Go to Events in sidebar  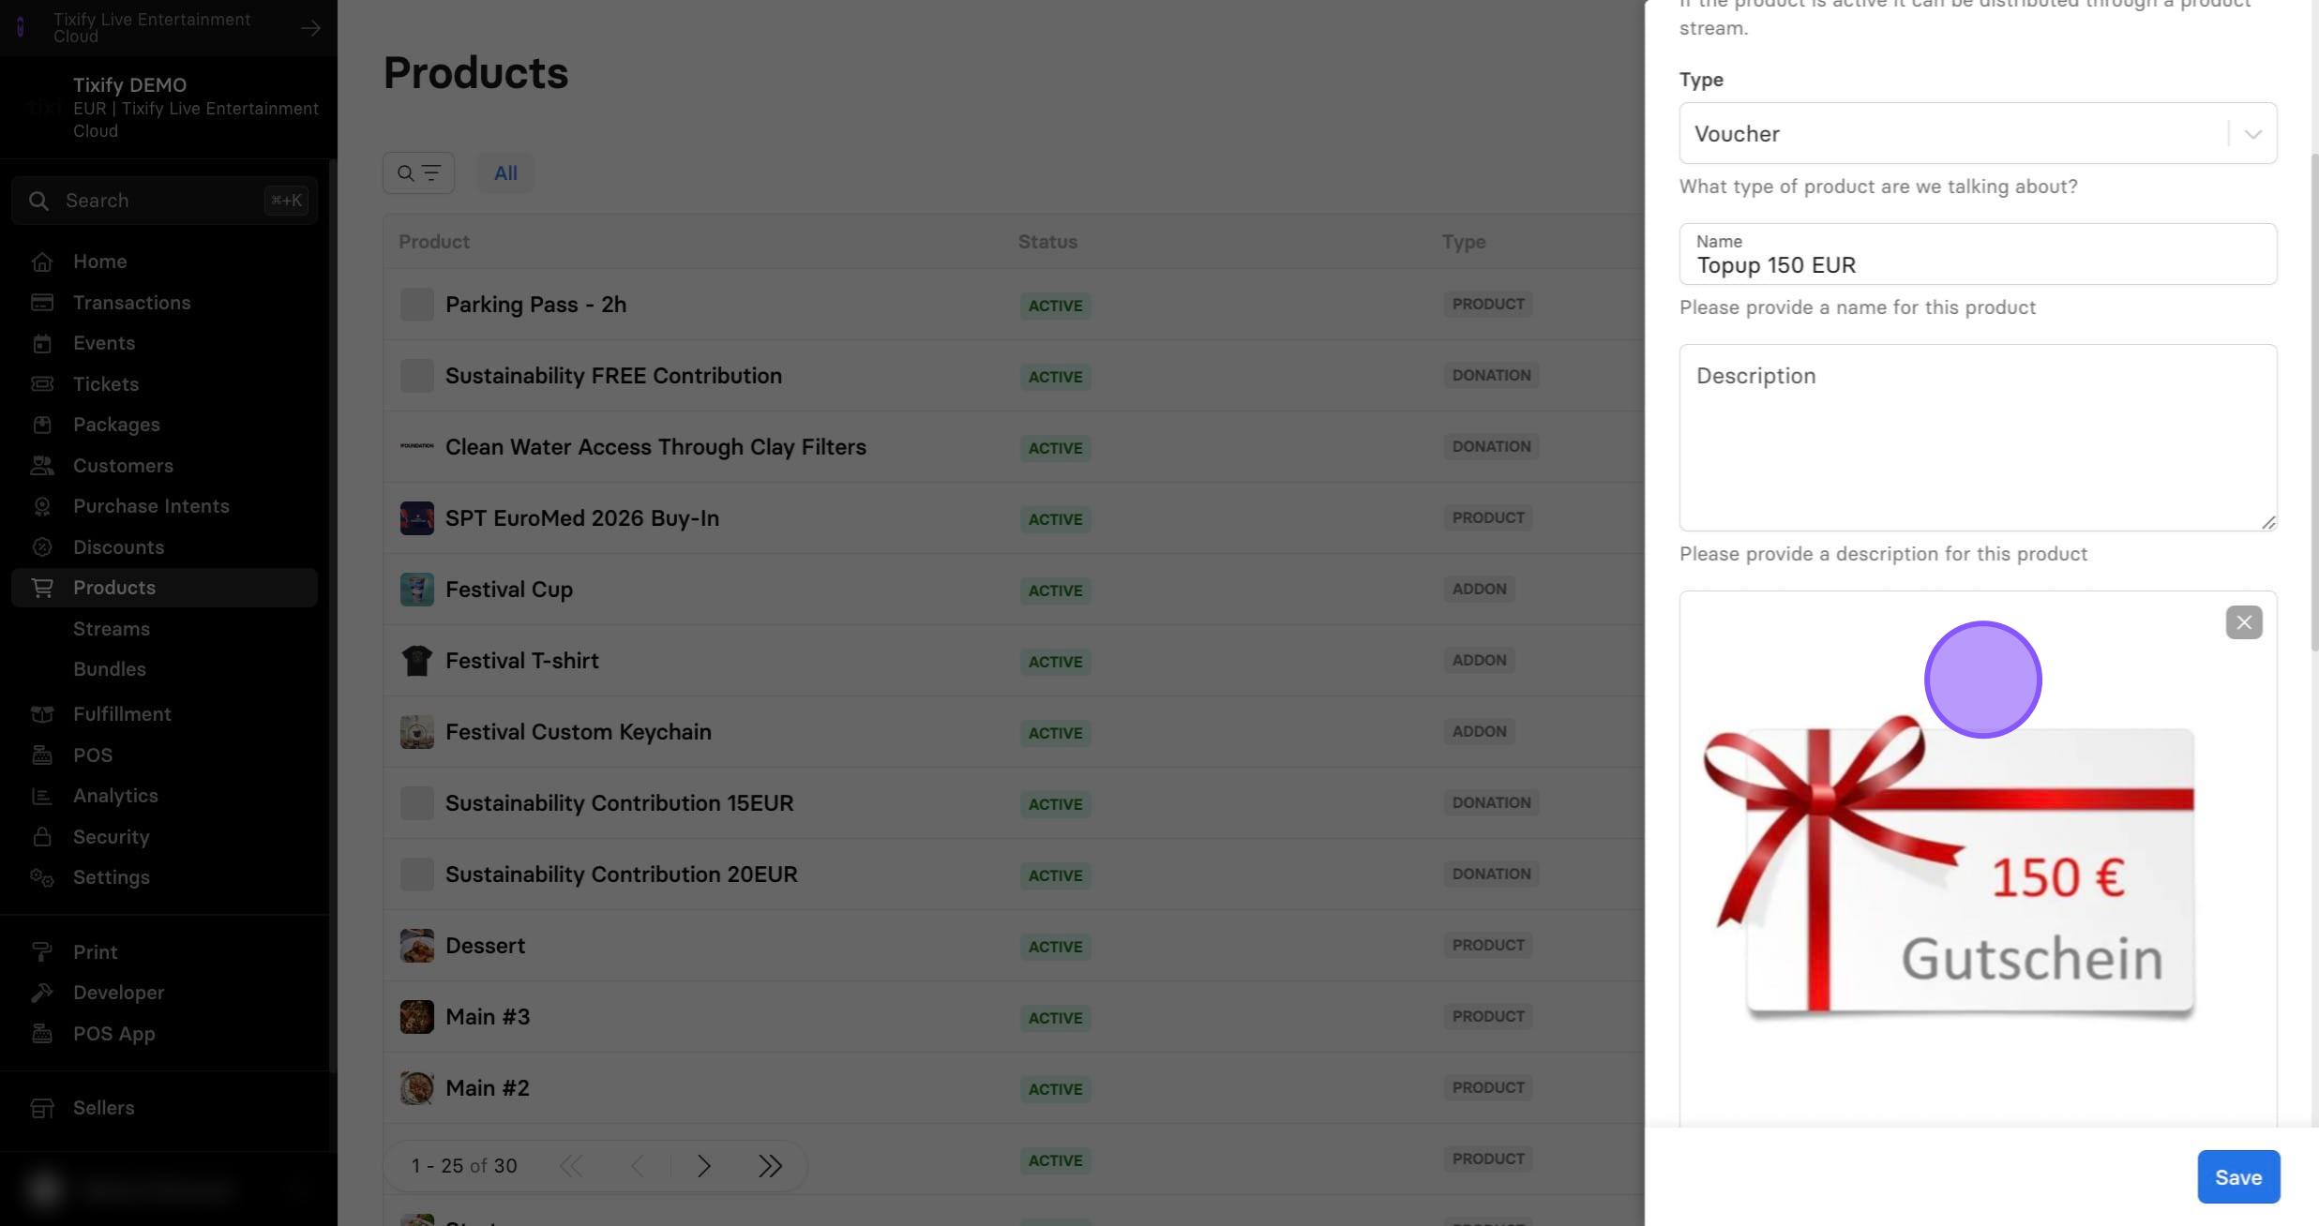coord(164,343)
